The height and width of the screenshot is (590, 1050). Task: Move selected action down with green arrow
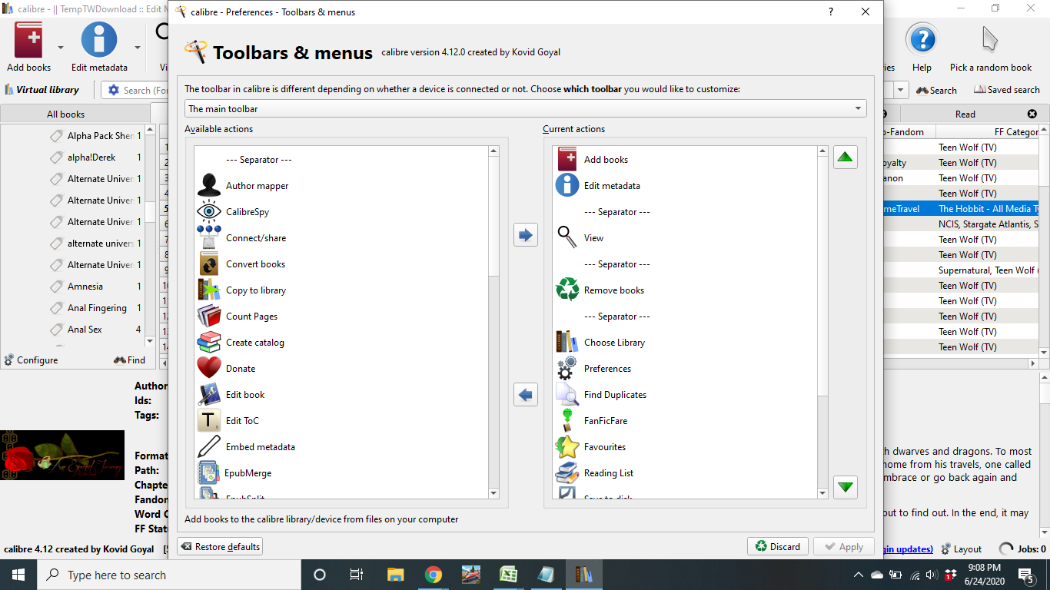point(846,487)
